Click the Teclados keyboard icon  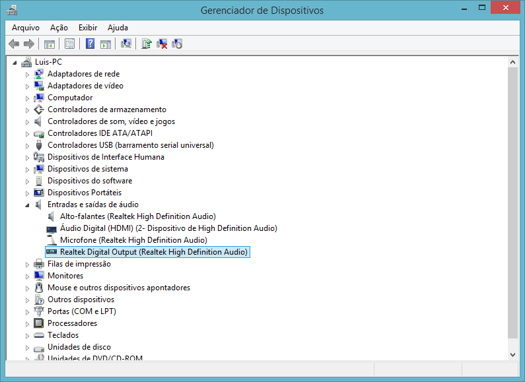[x=39, y=335]
